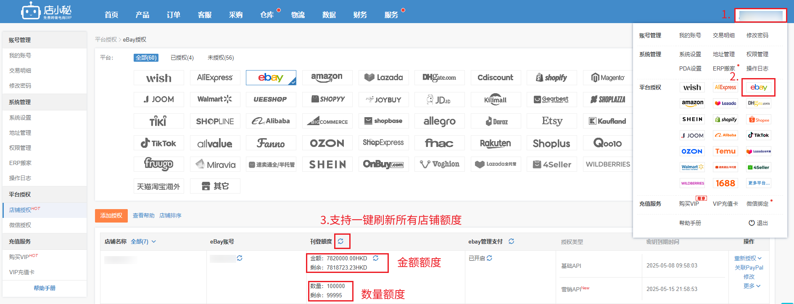794x304 pixels.
Task: Open the 服务 top menu
Action: coord(391,15)
